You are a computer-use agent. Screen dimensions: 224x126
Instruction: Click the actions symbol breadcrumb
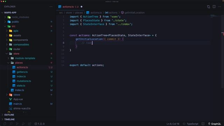pos(113,13)
